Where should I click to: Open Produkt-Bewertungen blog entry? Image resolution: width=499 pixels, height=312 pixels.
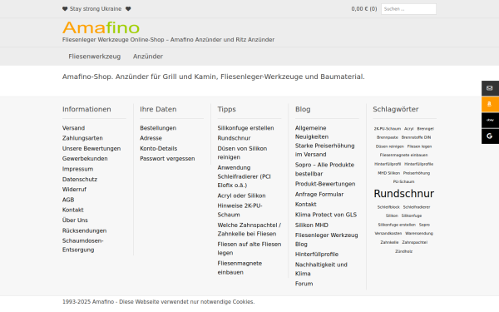point(325,184)
